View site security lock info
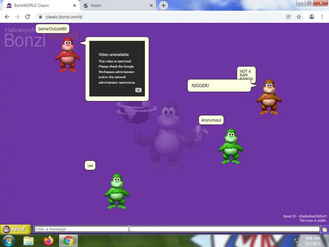The width and height of the screenshot is (329, 247). (40, 17)
